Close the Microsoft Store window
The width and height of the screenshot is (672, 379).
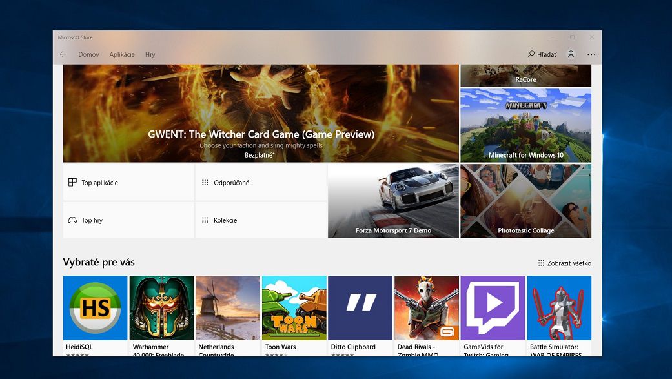592,37
